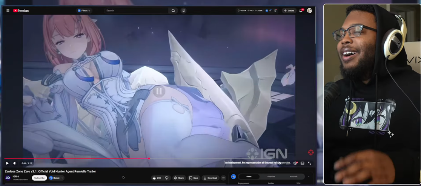Open the YouTube hamburger guide menu
The image size is (421, 186).
(8, 11)
